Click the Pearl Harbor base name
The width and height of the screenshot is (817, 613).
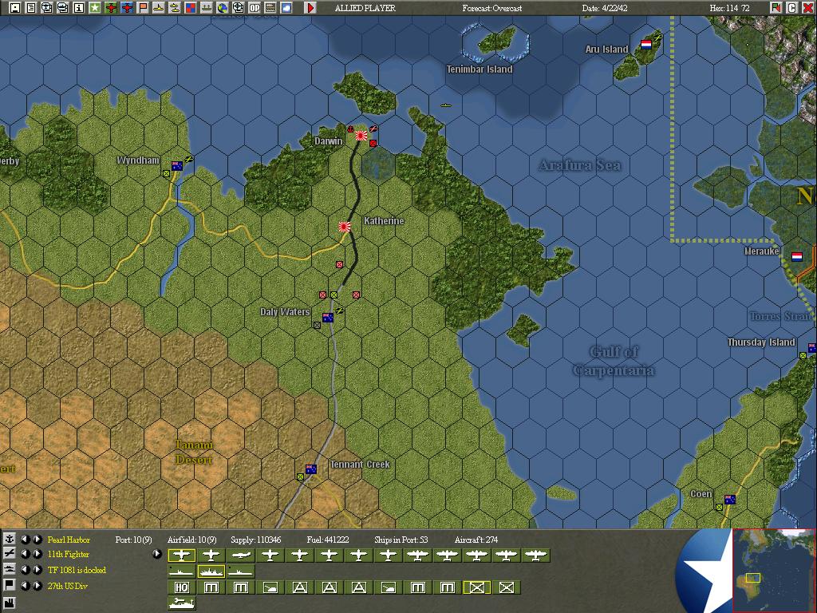pyautogui.click(x=69, y=540)
